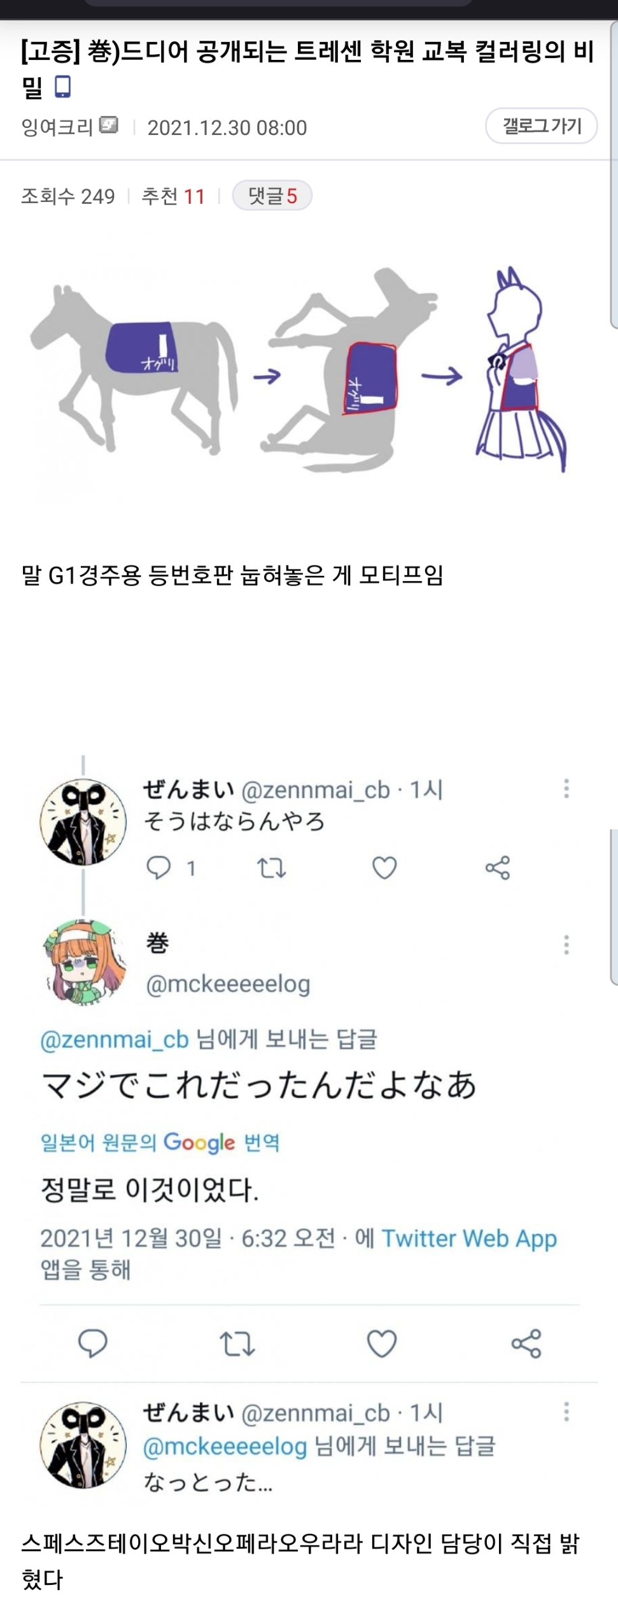Viewport: 618px width, 1597px height.
Task: Click the @mckeeeeelog mention in the last reply
Action: pyautogui.click(x=225, y=1447)
